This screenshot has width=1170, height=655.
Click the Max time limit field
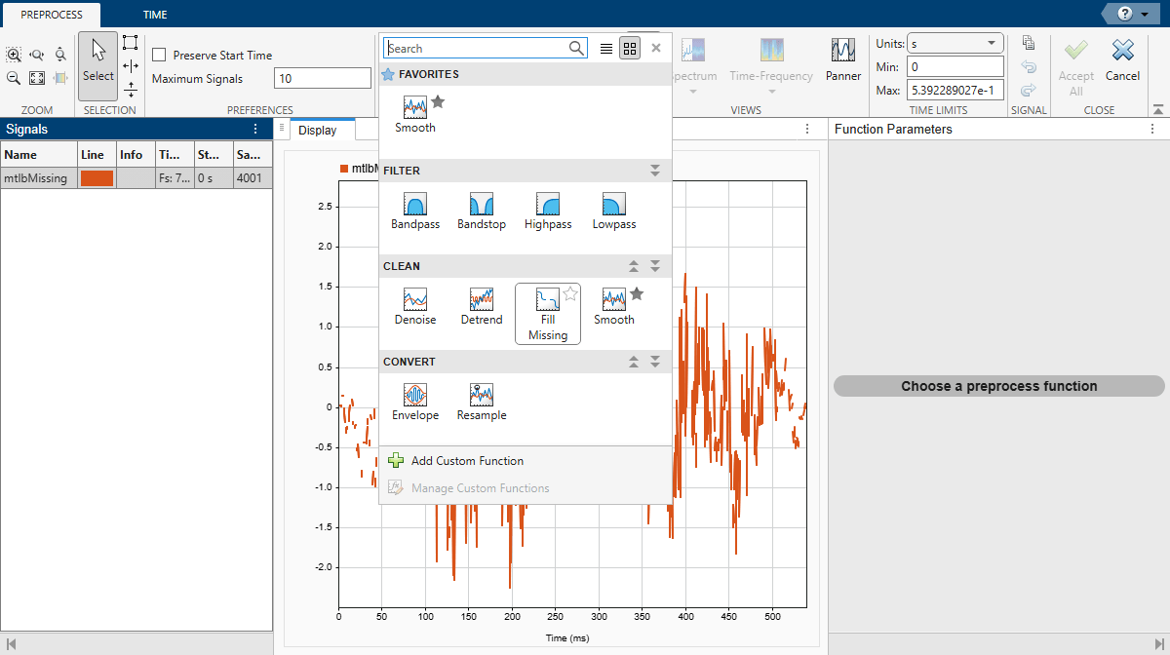point(955,90)
